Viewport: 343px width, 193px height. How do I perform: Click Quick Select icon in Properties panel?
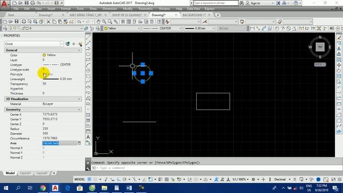click(80, 44)
